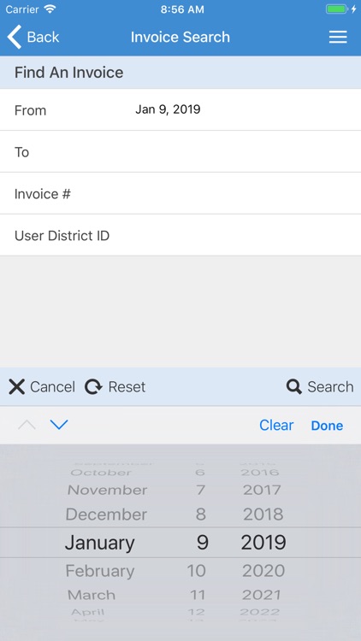Select December in the month wheel
361x641 pixels.
[x=106, y=515]
